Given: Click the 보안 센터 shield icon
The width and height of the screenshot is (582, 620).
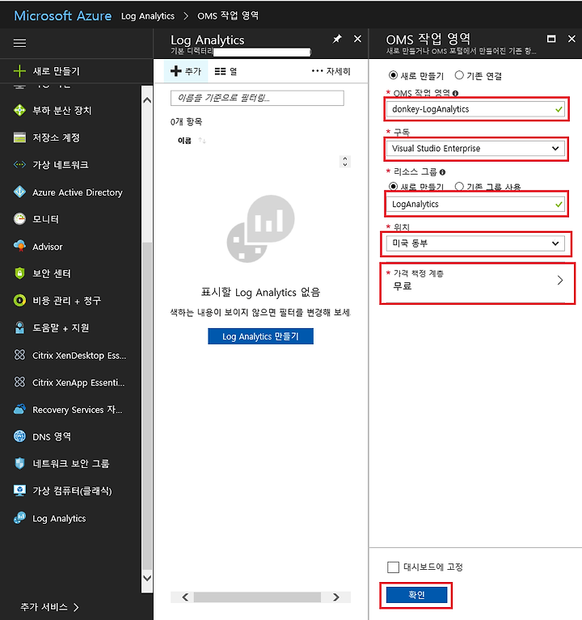Looking at the screenshot, I should pos(19,273).
